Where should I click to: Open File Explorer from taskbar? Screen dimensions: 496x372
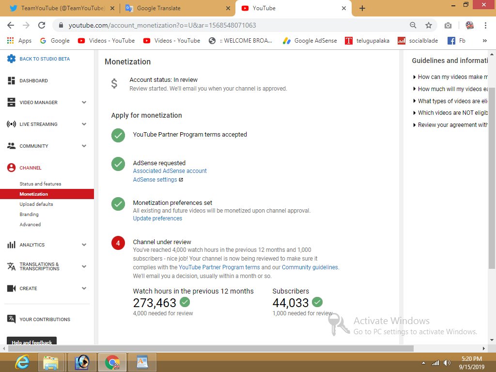pyautogui.click(x=51, y=362)
